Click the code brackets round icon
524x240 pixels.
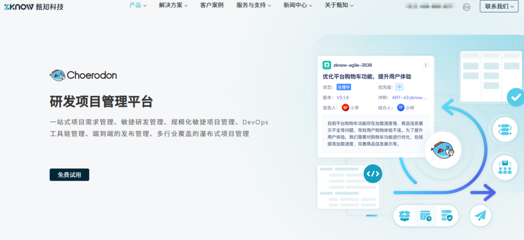point(373,173)
